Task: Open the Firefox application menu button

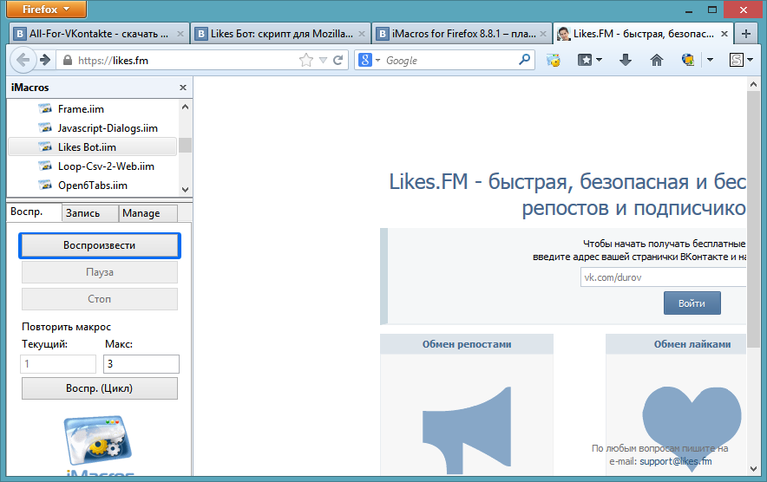Action: 47,10
